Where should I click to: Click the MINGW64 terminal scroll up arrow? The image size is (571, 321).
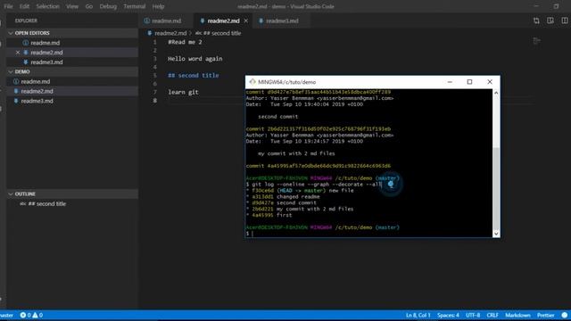click(x=496, y=93)
